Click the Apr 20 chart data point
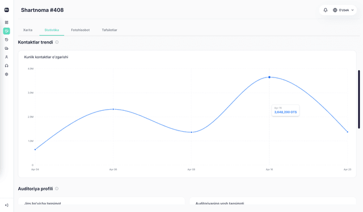Image resolution: width=363 pixels, height=212 pixels. pyautogui.click(x=348, y=132)
